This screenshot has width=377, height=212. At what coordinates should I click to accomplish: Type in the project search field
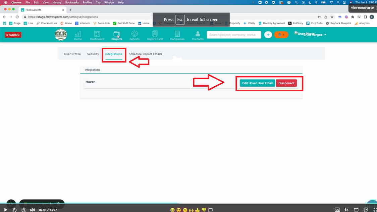click(x=234, y=35)
